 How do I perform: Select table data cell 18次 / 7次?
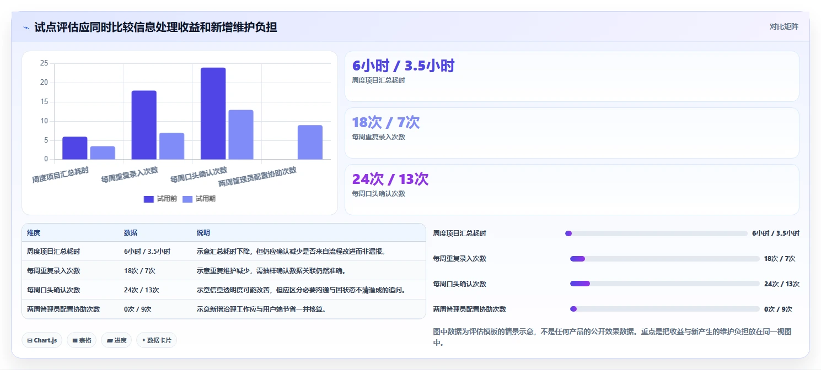tap(139, 271)
